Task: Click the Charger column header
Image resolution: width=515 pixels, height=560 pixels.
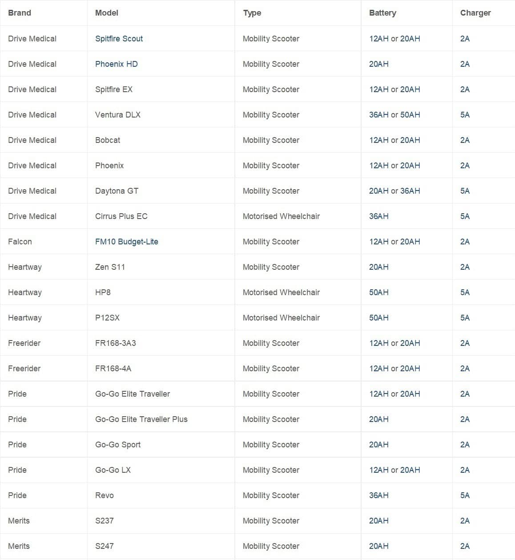Action: point(475,13)
